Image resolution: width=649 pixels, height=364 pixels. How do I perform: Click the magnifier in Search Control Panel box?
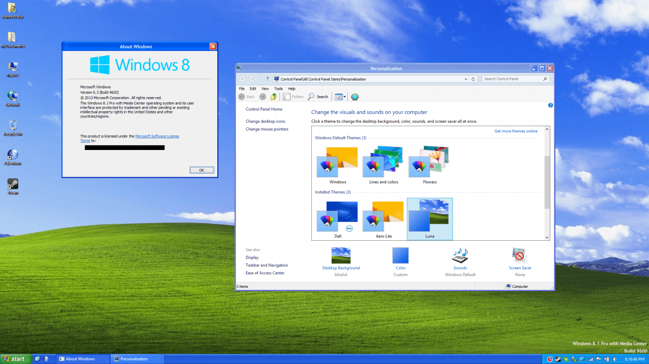545,79
